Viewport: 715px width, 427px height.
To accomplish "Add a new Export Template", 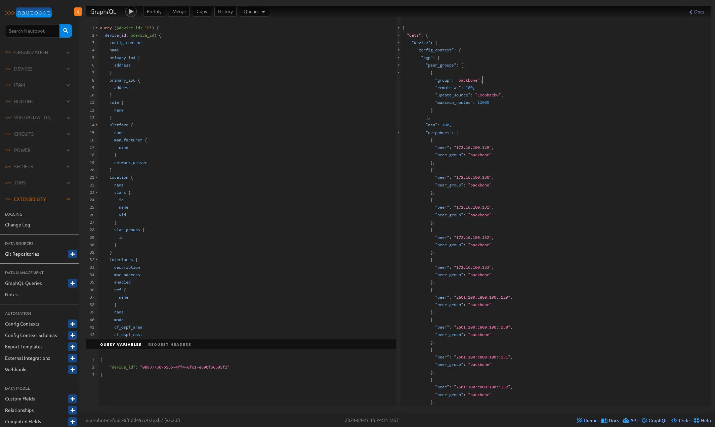I will 73,347.
